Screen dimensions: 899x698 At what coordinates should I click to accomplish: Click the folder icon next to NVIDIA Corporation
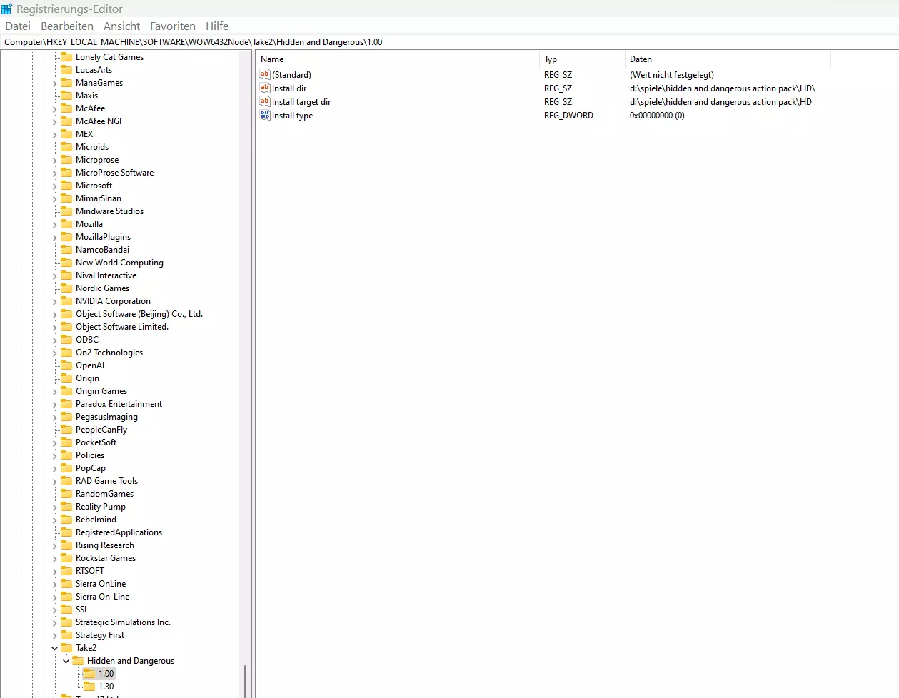click(x=66, y=301)
